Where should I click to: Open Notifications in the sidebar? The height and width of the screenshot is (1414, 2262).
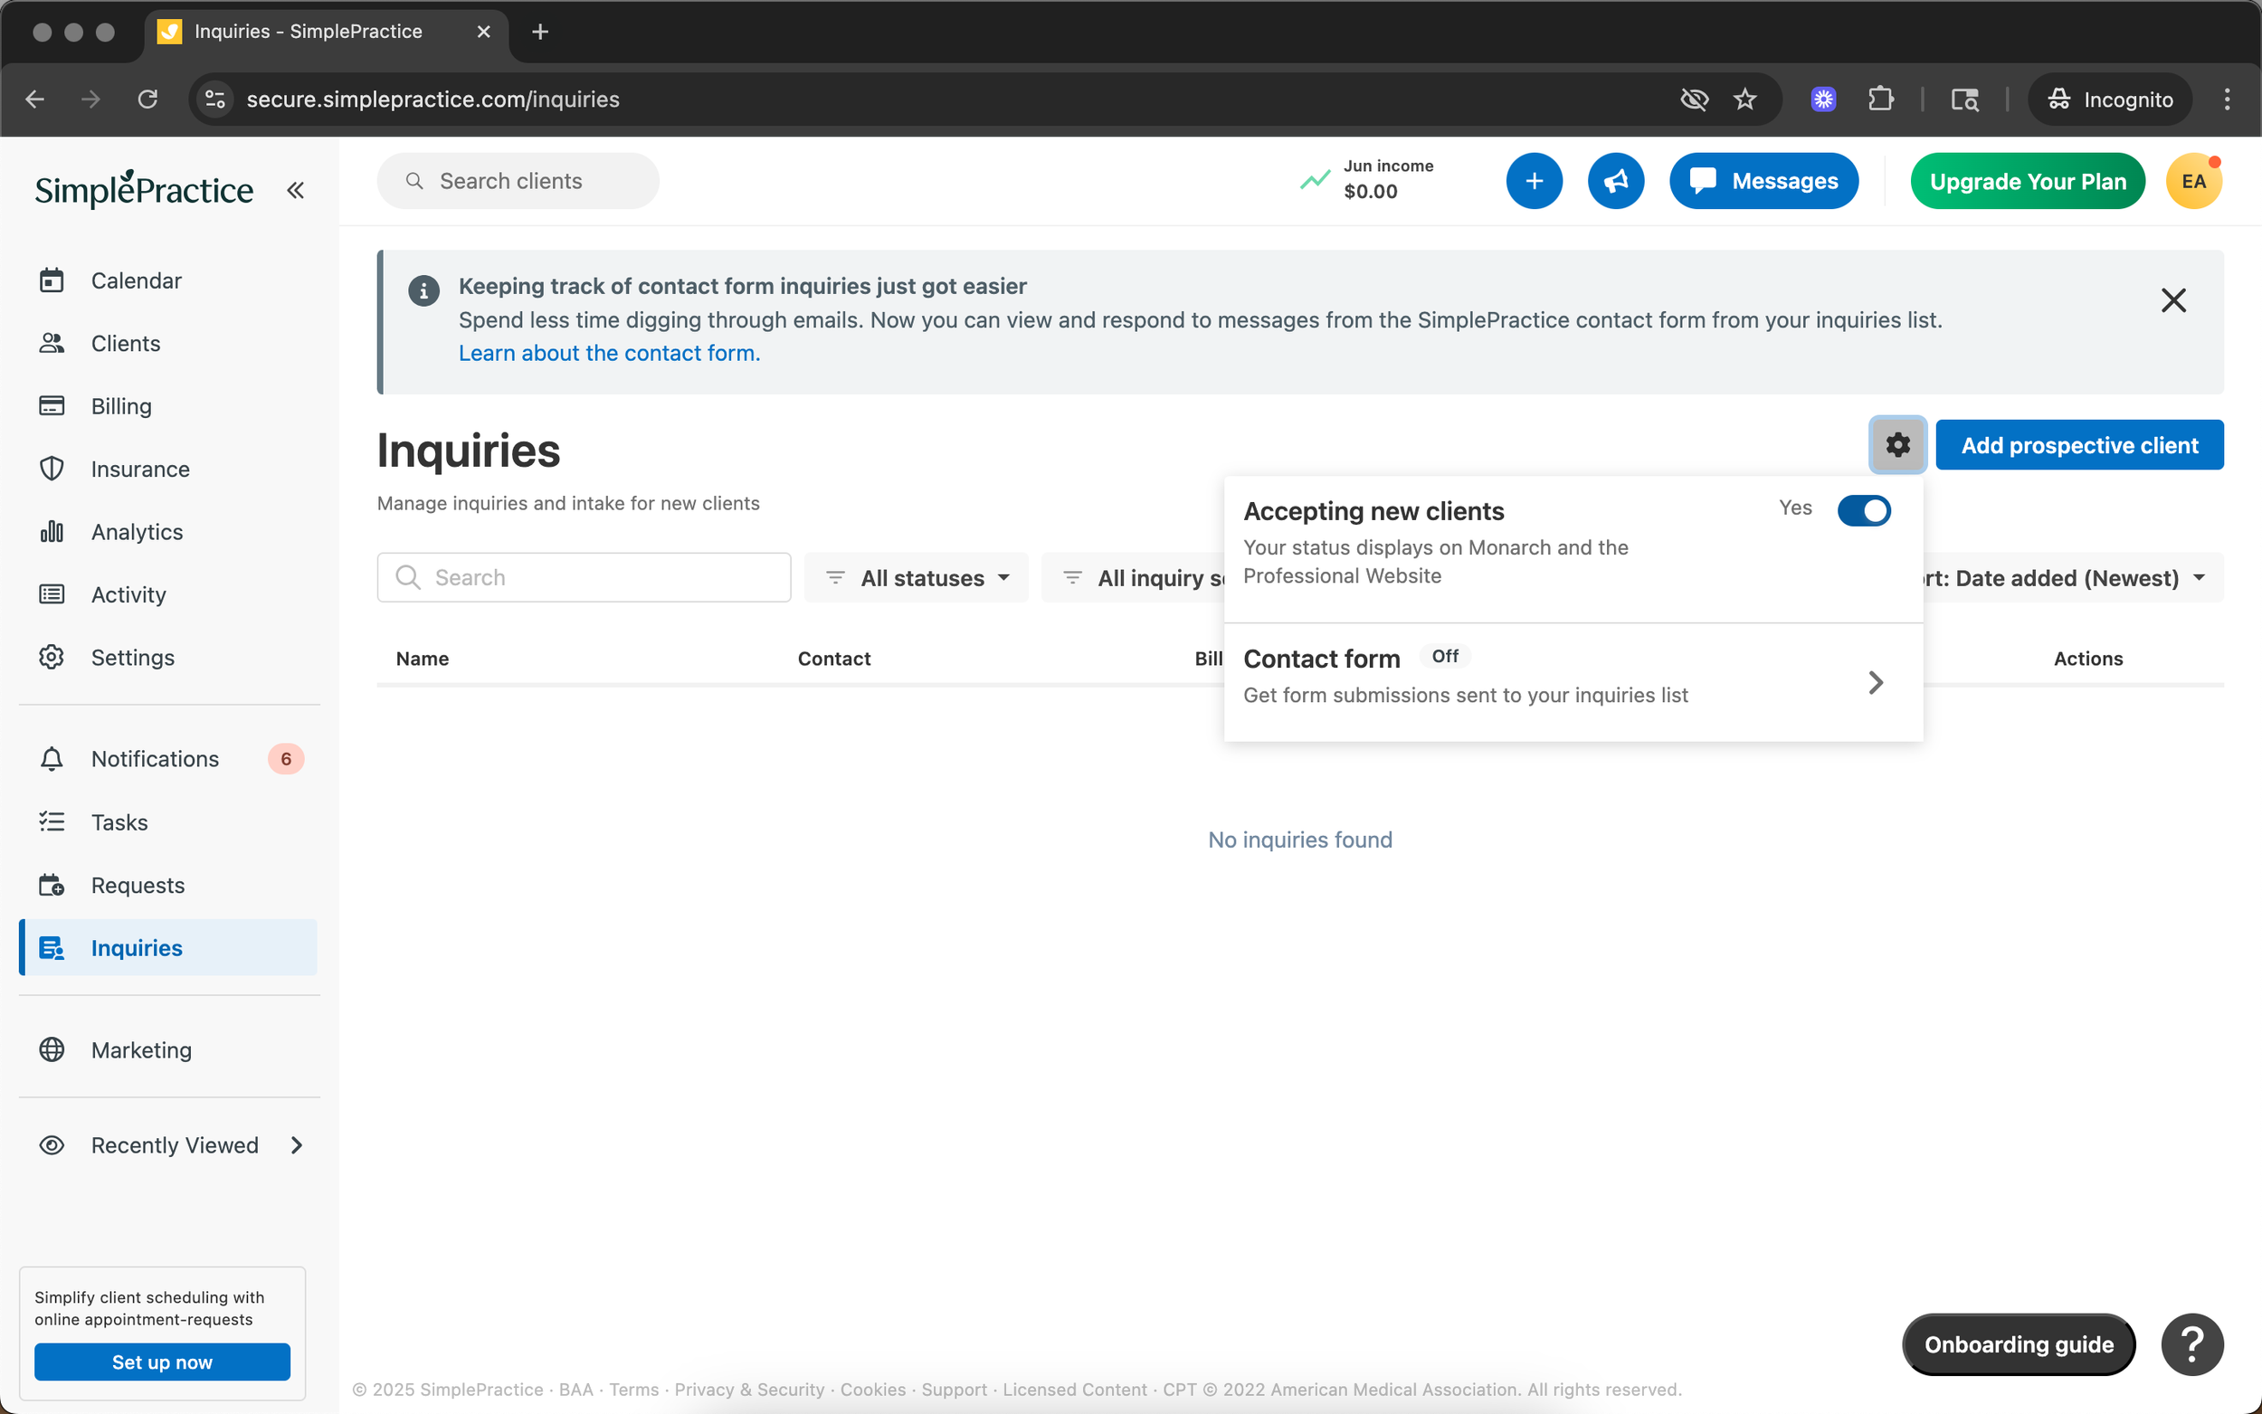click(155, 758)
